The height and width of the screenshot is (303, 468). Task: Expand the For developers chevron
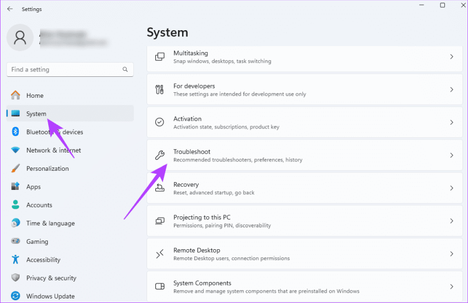click(x=452, y=89)
